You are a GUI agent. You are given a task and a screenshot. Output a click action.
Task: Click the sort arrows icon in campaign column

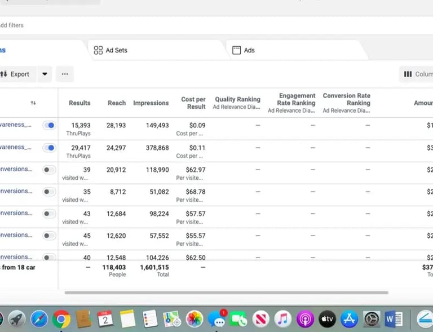pyautogui.click(x=33, y=103)
